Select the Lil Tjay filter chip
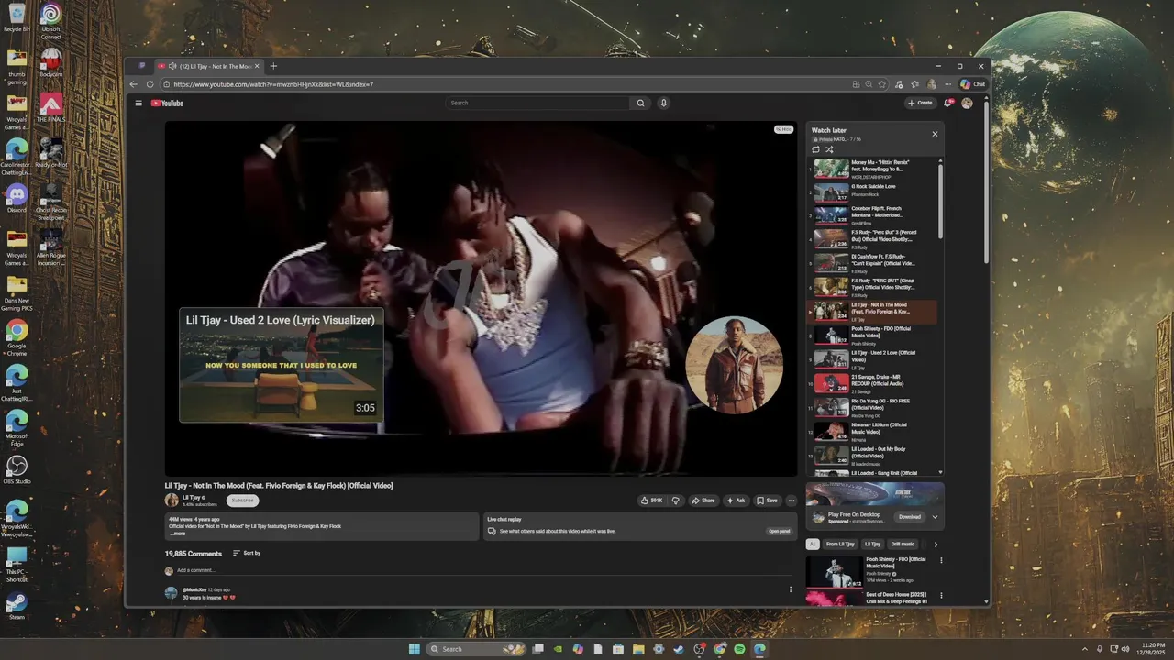This screenshot has height=660, width=1174. 872,544
